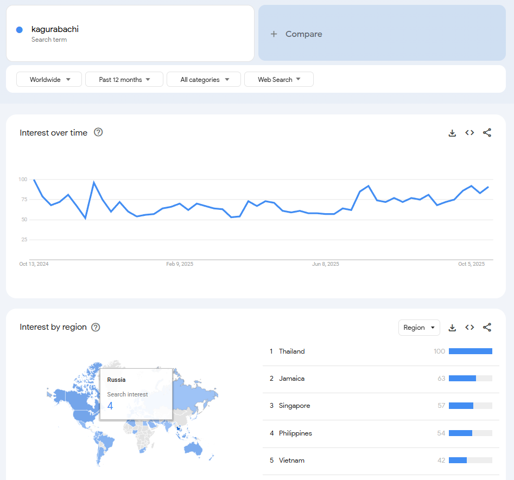The height and width of the screenshot is (480, 514).
Task: Share the Interest over time chart
Action: click(487, 133)
